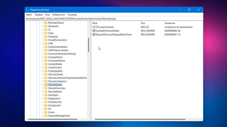The width and height of the screenshot is (227, 127).
Task: Select the CI folder icon
Action: click(46, 30)
